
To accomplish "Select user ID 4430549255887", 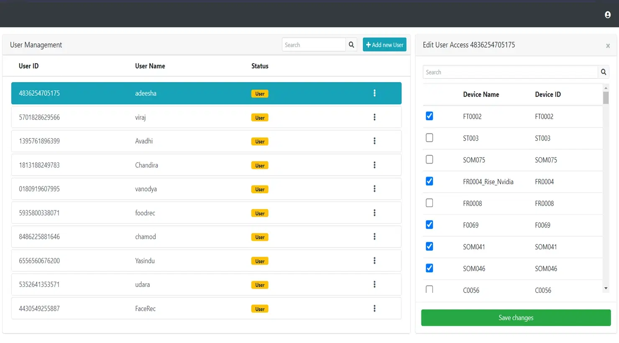I will (39, 309).
